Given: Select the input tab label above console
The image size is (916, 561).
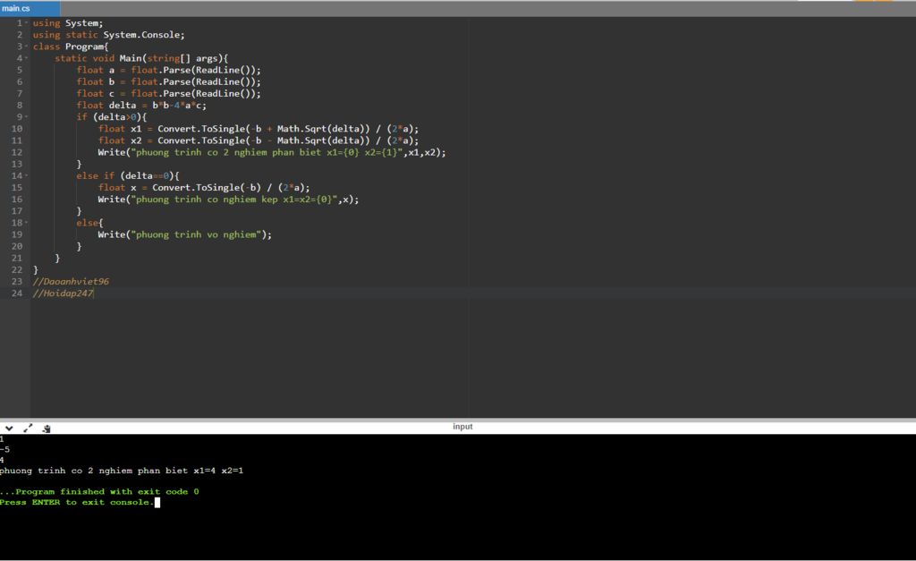Looking at the screenshot, I should point(462,427).
